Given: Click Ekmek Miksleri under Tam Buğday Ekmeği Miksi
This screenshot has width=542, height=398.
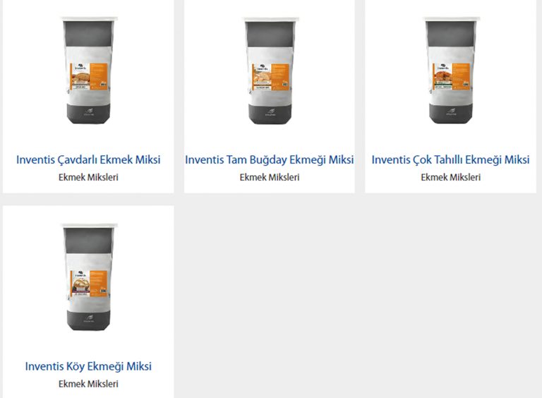Looking at the screenshot, I should tap(270, 177).
